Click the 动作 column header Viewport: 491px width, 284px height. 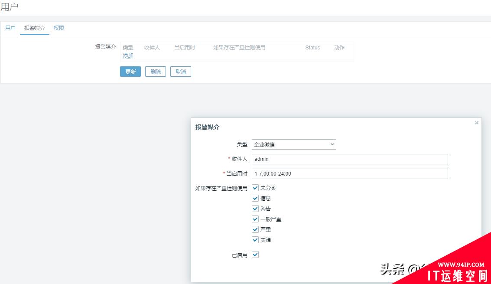[339, 47]
